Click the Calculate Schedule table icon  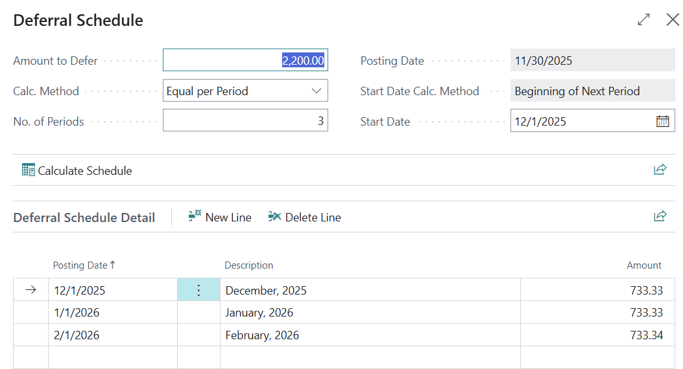pos(28,170)
